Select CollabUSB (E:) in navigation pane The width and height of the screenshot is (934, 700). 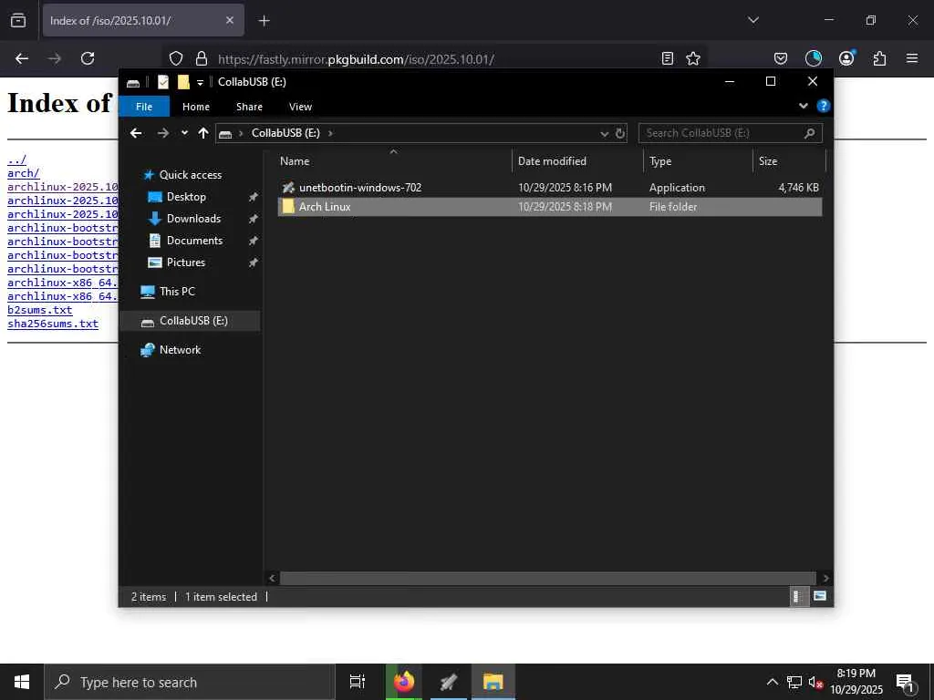pyautogui.click(x=191, y=321)
